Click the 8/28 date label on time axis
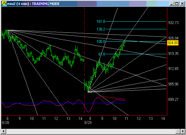 coord(6,122)
